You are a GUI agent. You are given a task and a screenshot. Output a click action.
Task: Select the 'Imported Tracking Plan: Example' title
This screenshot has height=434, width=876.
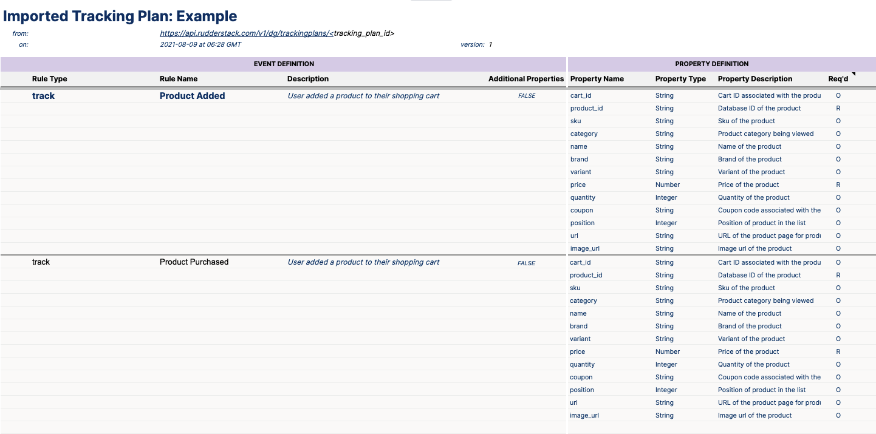coord(120,16)
